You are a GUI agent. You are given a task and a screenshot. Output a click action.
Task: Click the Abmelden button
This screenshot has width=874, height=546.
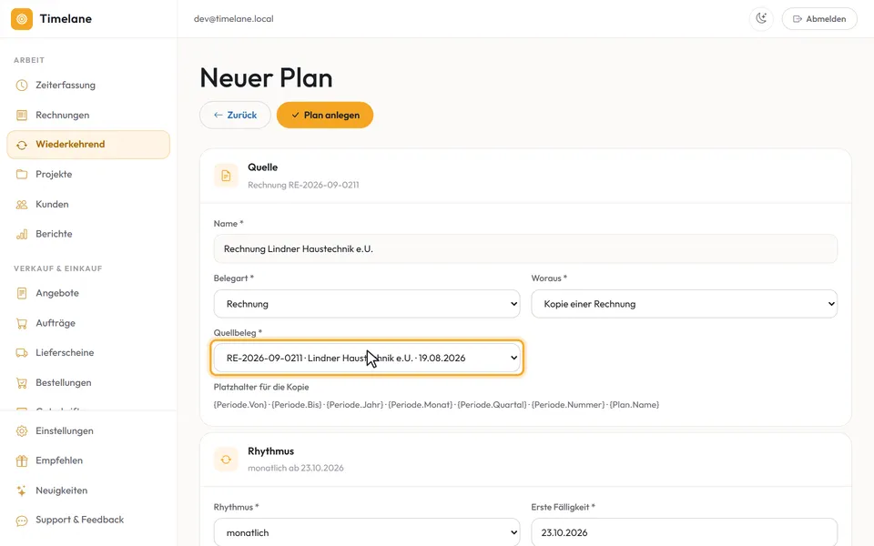coord(819,19)
